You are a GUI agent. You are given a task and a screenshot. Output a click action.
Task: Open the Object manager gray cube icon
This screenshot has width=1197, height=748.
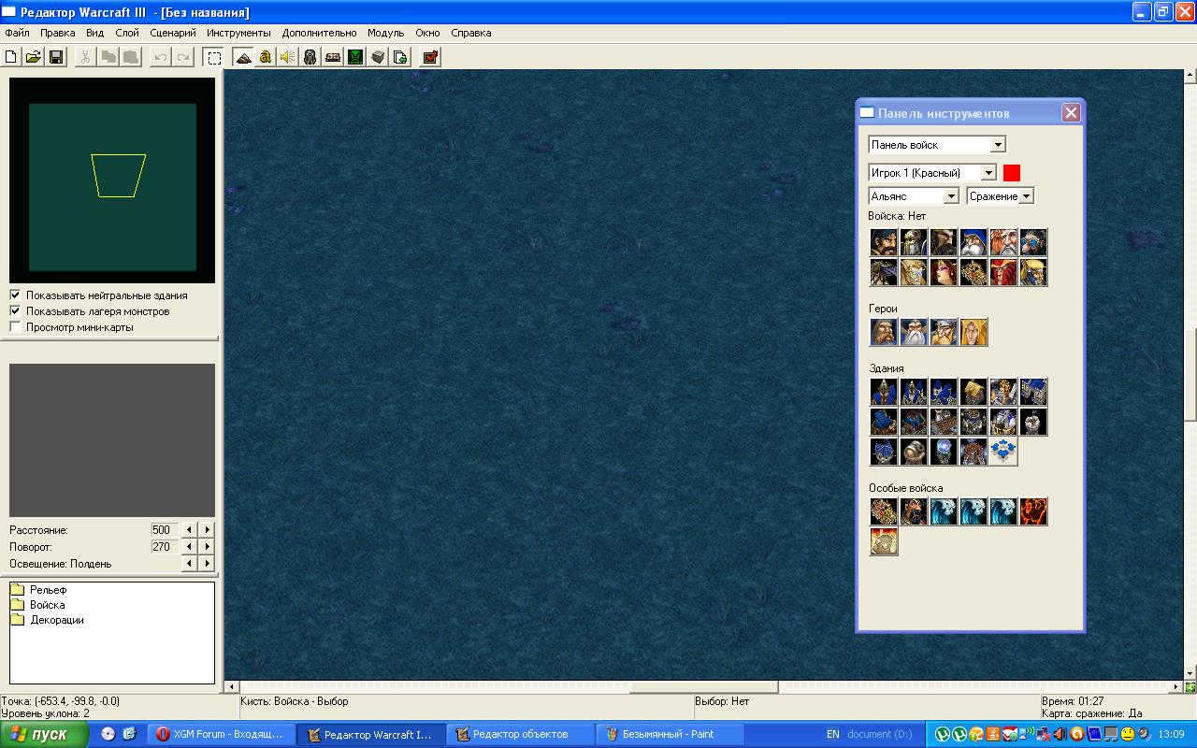(378, 57)
